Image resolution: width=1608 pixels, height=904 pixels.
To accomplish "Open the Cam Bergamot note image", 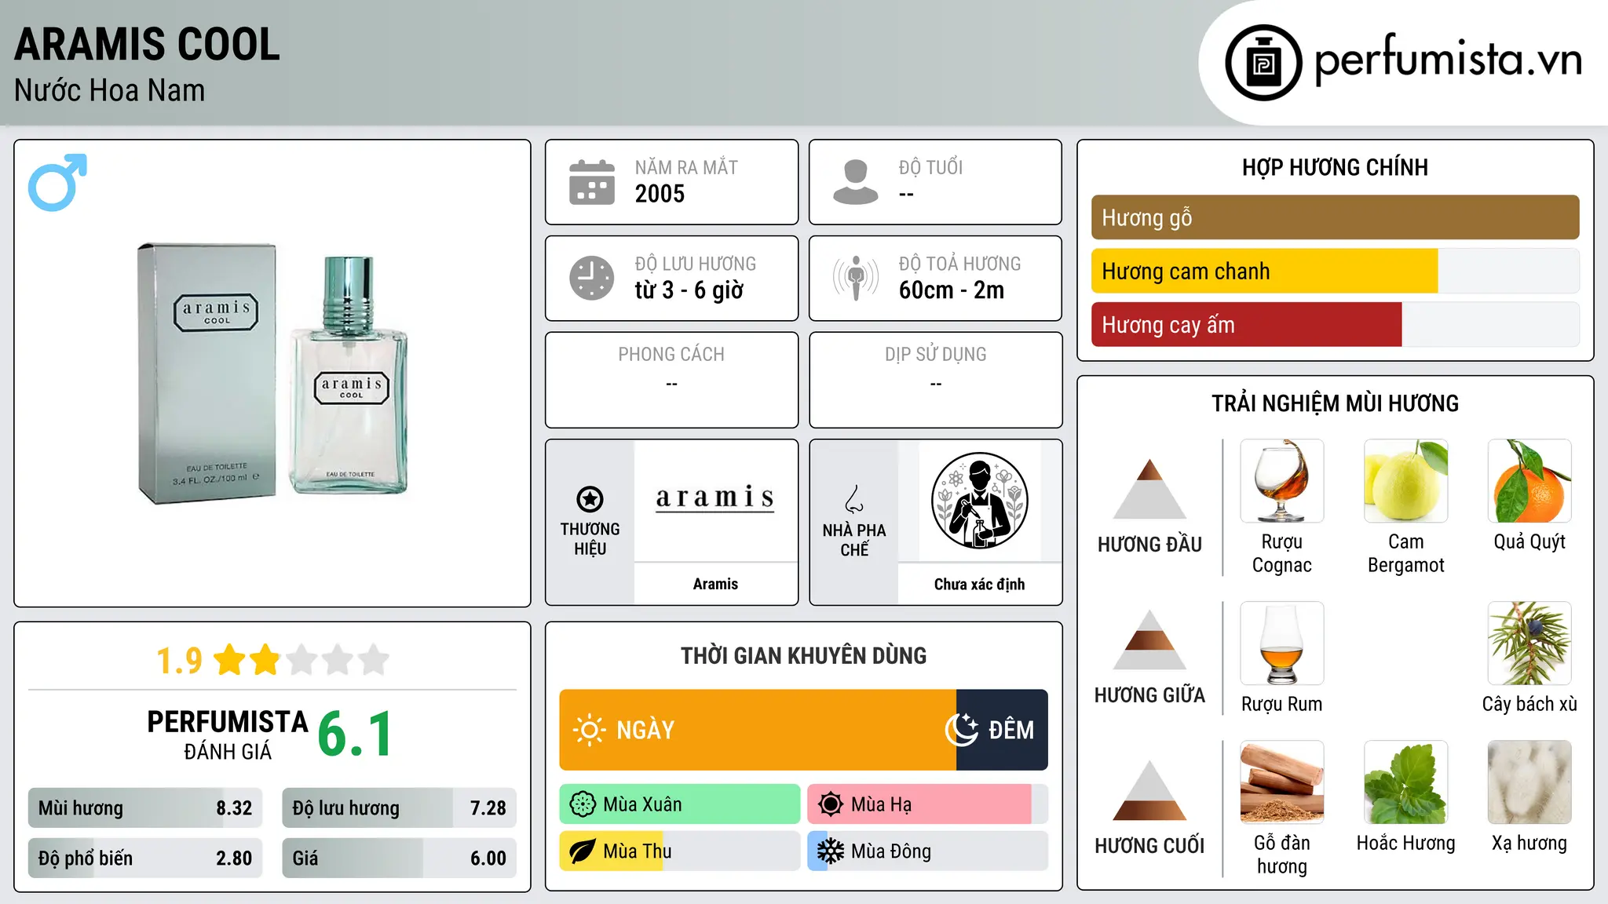I will (1406, 481).
